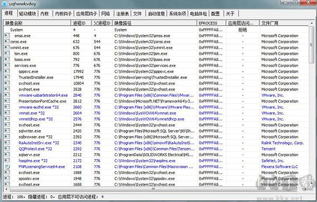Switch to the 电脑体检 tab
This screenshot has height=202, width=317.
198,14
